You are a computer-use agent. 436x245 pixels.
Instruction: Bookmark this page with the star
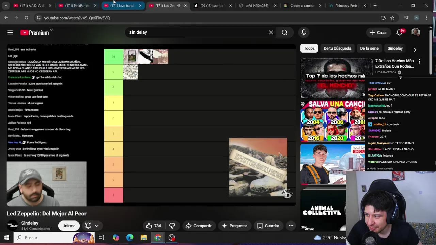392,18
